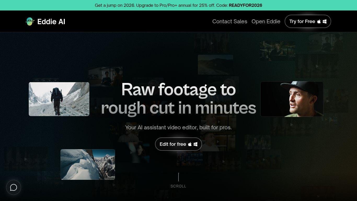Image resolution: width=357 pixels, height=201 pixels.
Task: Click Windows icon in Edit for free button
Action: [x=195, y=144]
